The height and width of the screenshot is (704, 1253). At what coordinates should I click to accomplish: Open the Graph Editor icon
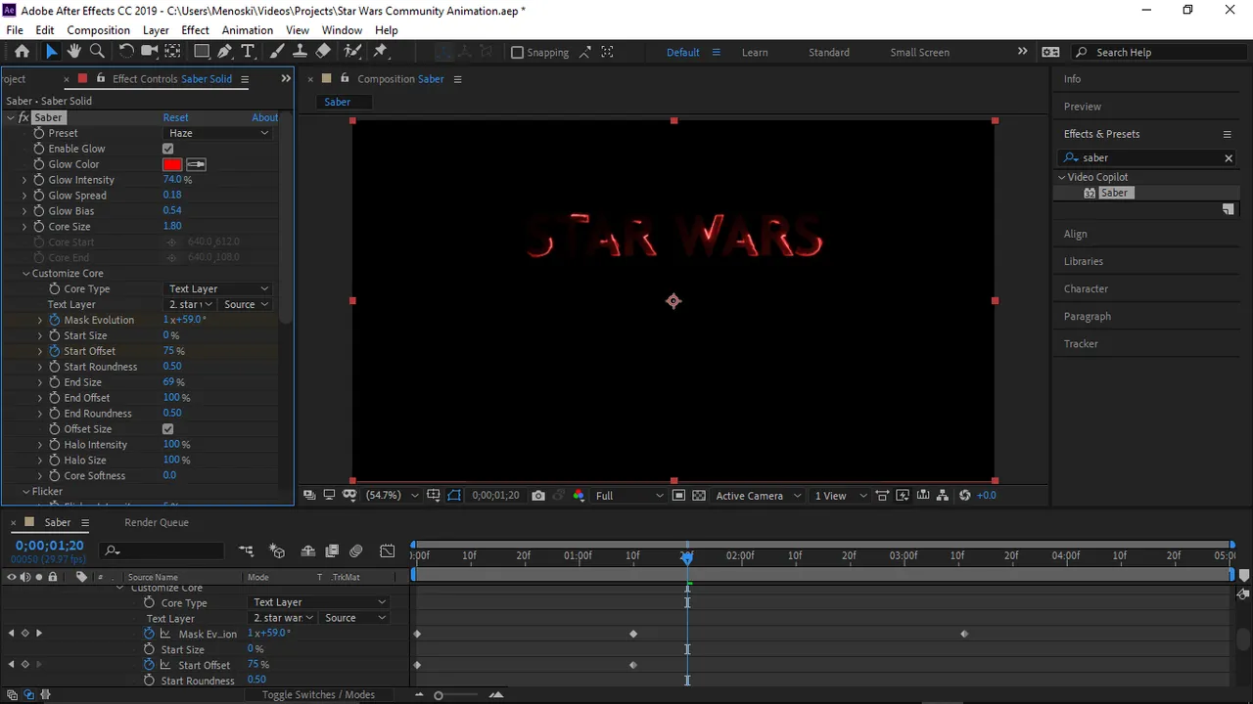388,551
